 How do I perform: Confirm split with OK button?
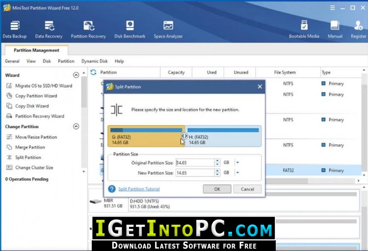pos(217,189)
